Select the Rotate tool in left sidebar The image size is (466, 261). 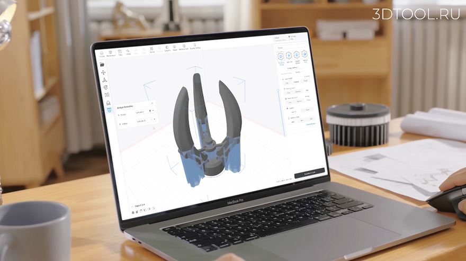click(x=105, y=87)
